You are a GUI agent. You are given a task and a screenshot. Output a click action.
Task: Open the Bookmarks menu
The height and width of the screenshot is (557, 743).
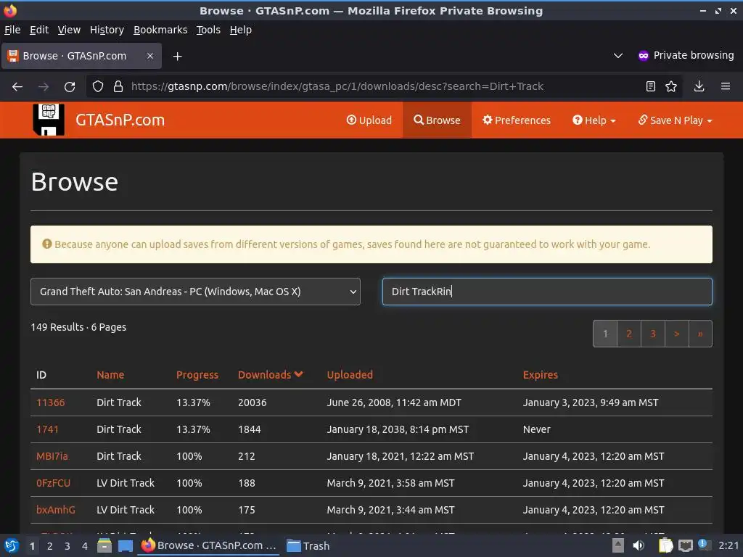click(x=160, y=30)
